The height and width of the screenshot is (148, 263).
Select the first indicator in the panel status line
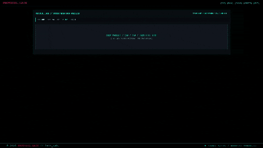41,20
